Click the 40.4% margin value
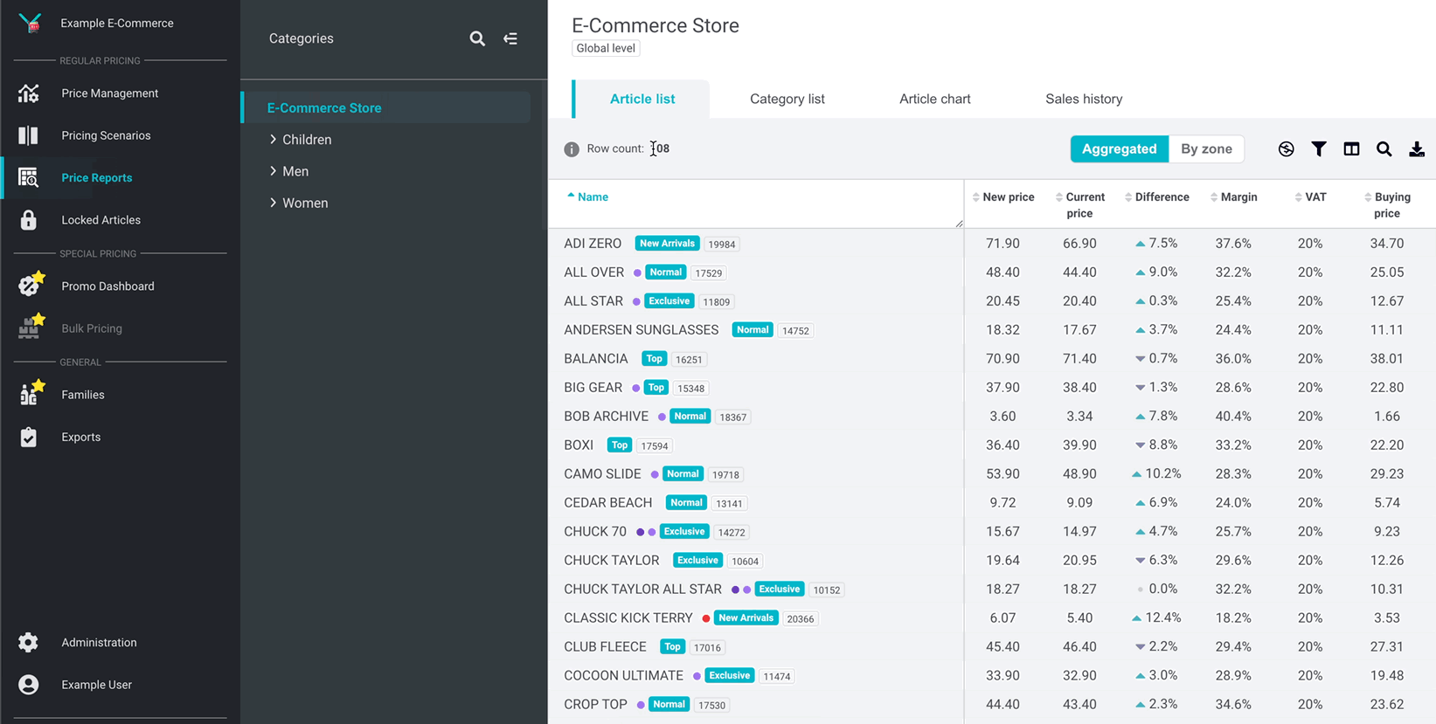The image size is (1436, 724). point(1233,417)
